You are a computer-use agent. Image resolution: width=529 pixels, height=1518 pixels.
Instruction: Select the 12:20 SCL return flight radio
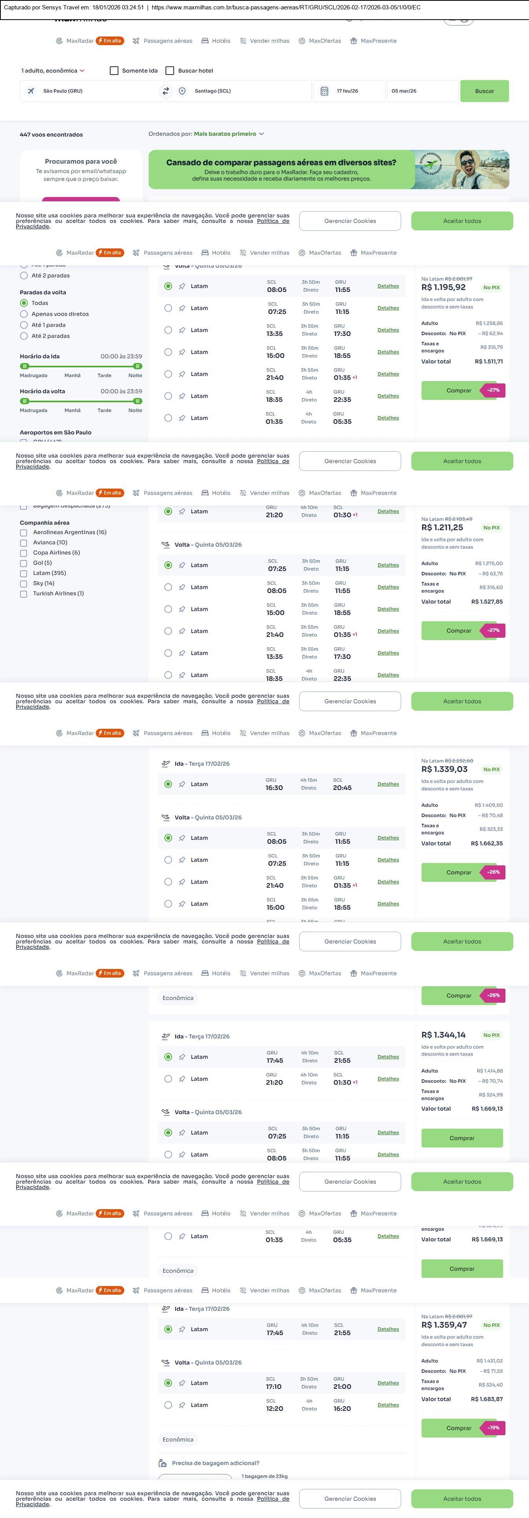[x=168, y=1404]
